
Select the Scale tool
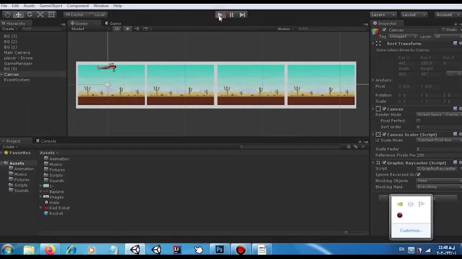(41, 15)
